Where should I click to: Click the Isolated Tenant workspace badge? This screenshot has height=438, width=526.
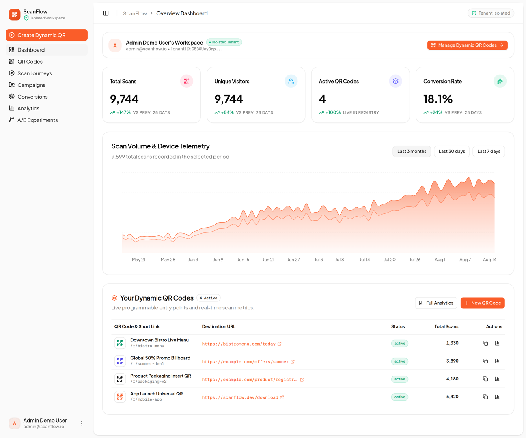224,42
